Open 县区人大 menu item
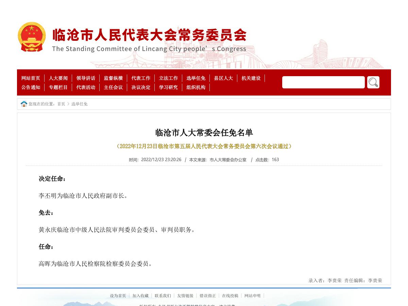 click(223, 78)
